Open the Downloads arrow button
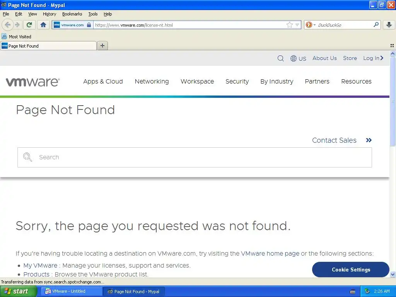396x297 pixels. [389, 25]
